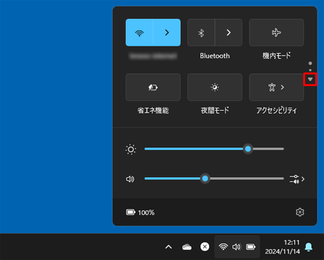Click the upper page indicator dot
Viewport: 324px width, 260px height.
(310, 63)
